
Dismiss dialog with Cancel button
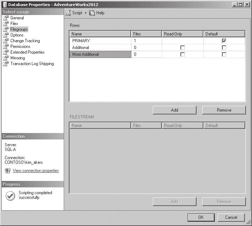231,217
